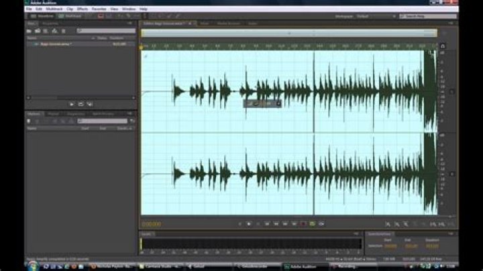Click the Zoom In time icon
Screen dimensions: 483x271
tap(406, 225)
